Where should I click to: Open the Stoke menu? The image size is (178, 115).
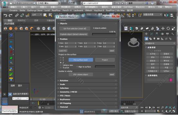(22, 11)
